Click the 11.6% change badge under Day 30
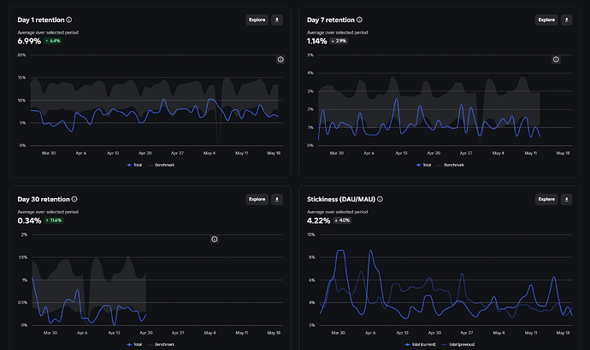 tap(54, 220)
